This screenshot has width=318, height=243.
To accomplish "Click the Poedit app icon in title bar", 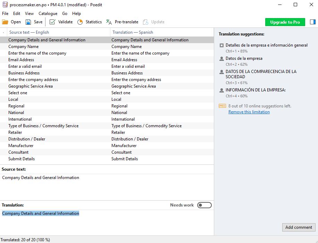I will point(5,5).
